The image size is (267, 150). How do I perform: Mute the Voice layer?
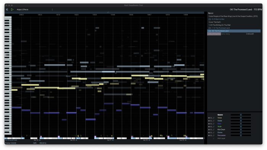[209, 118]
